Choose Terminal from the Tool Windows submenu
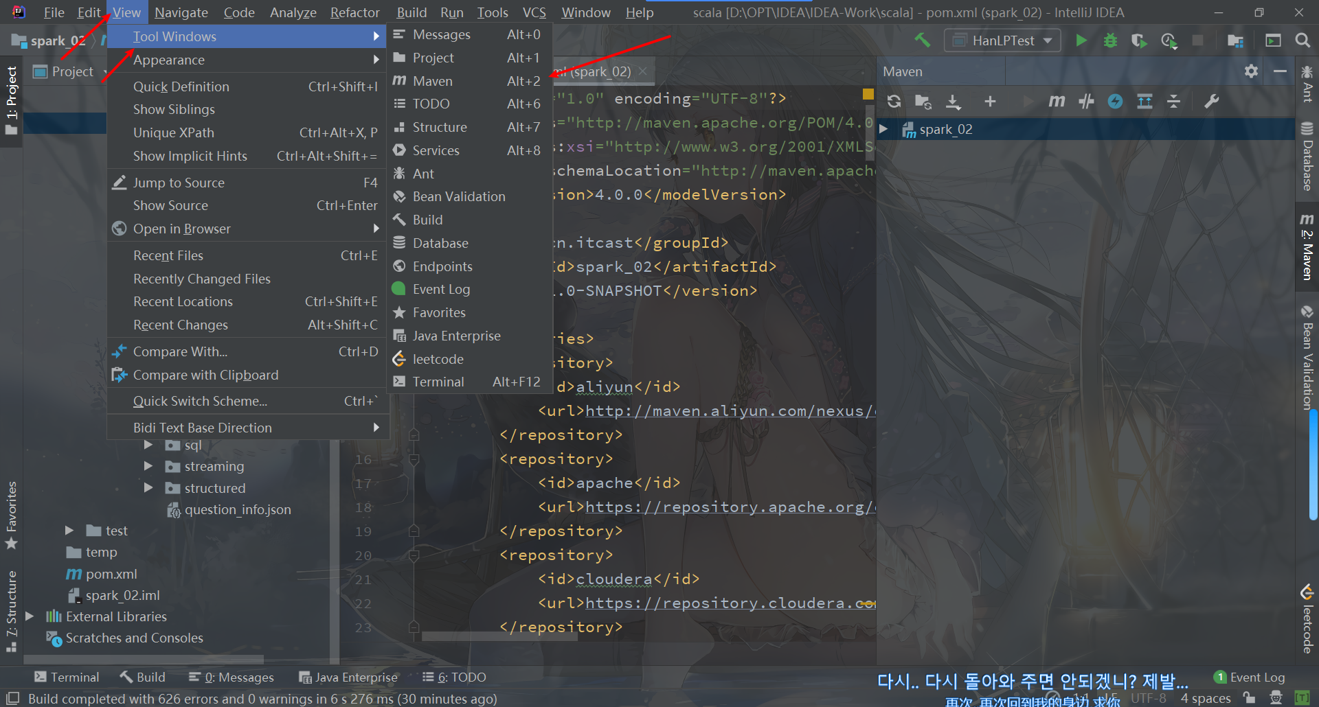Image resolution: width=1319 pixels, height=707 pixels. pos(469,382)
